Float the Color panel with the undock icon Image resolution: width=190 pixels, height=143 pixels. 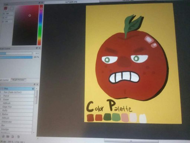pyautogui.click(x=39, y=3)
